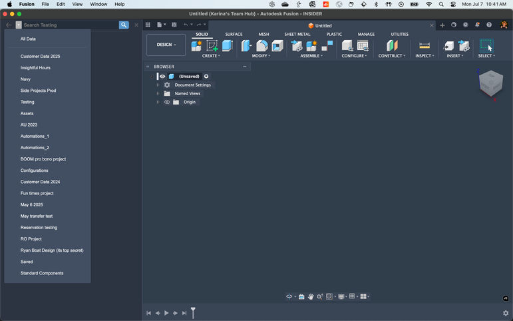The width and height of the screenshot is (513, 321).
Task: Open the Modify panel dropdown
Action: 261,56
